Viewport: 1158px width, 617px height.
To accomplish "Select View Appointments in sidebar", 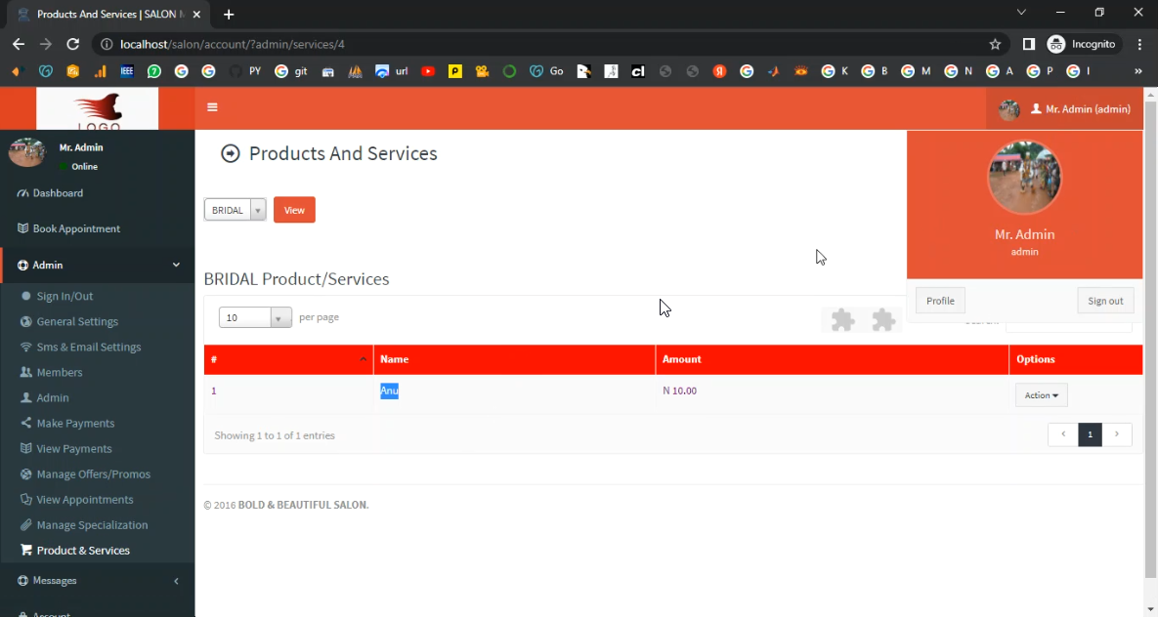I will click(85, 500).
